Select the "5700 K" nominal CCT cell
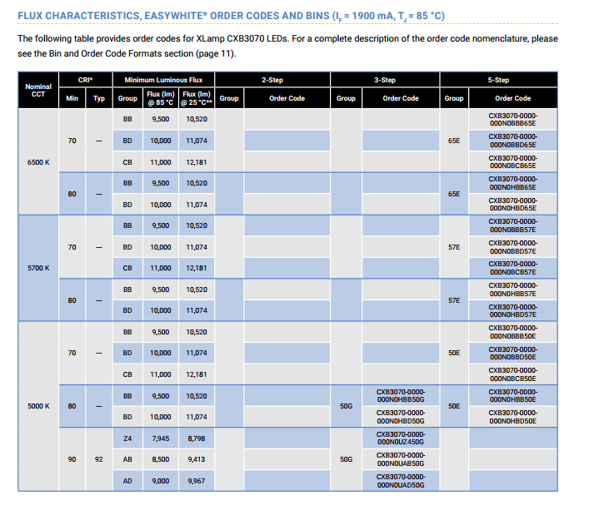 click(38, 268)
